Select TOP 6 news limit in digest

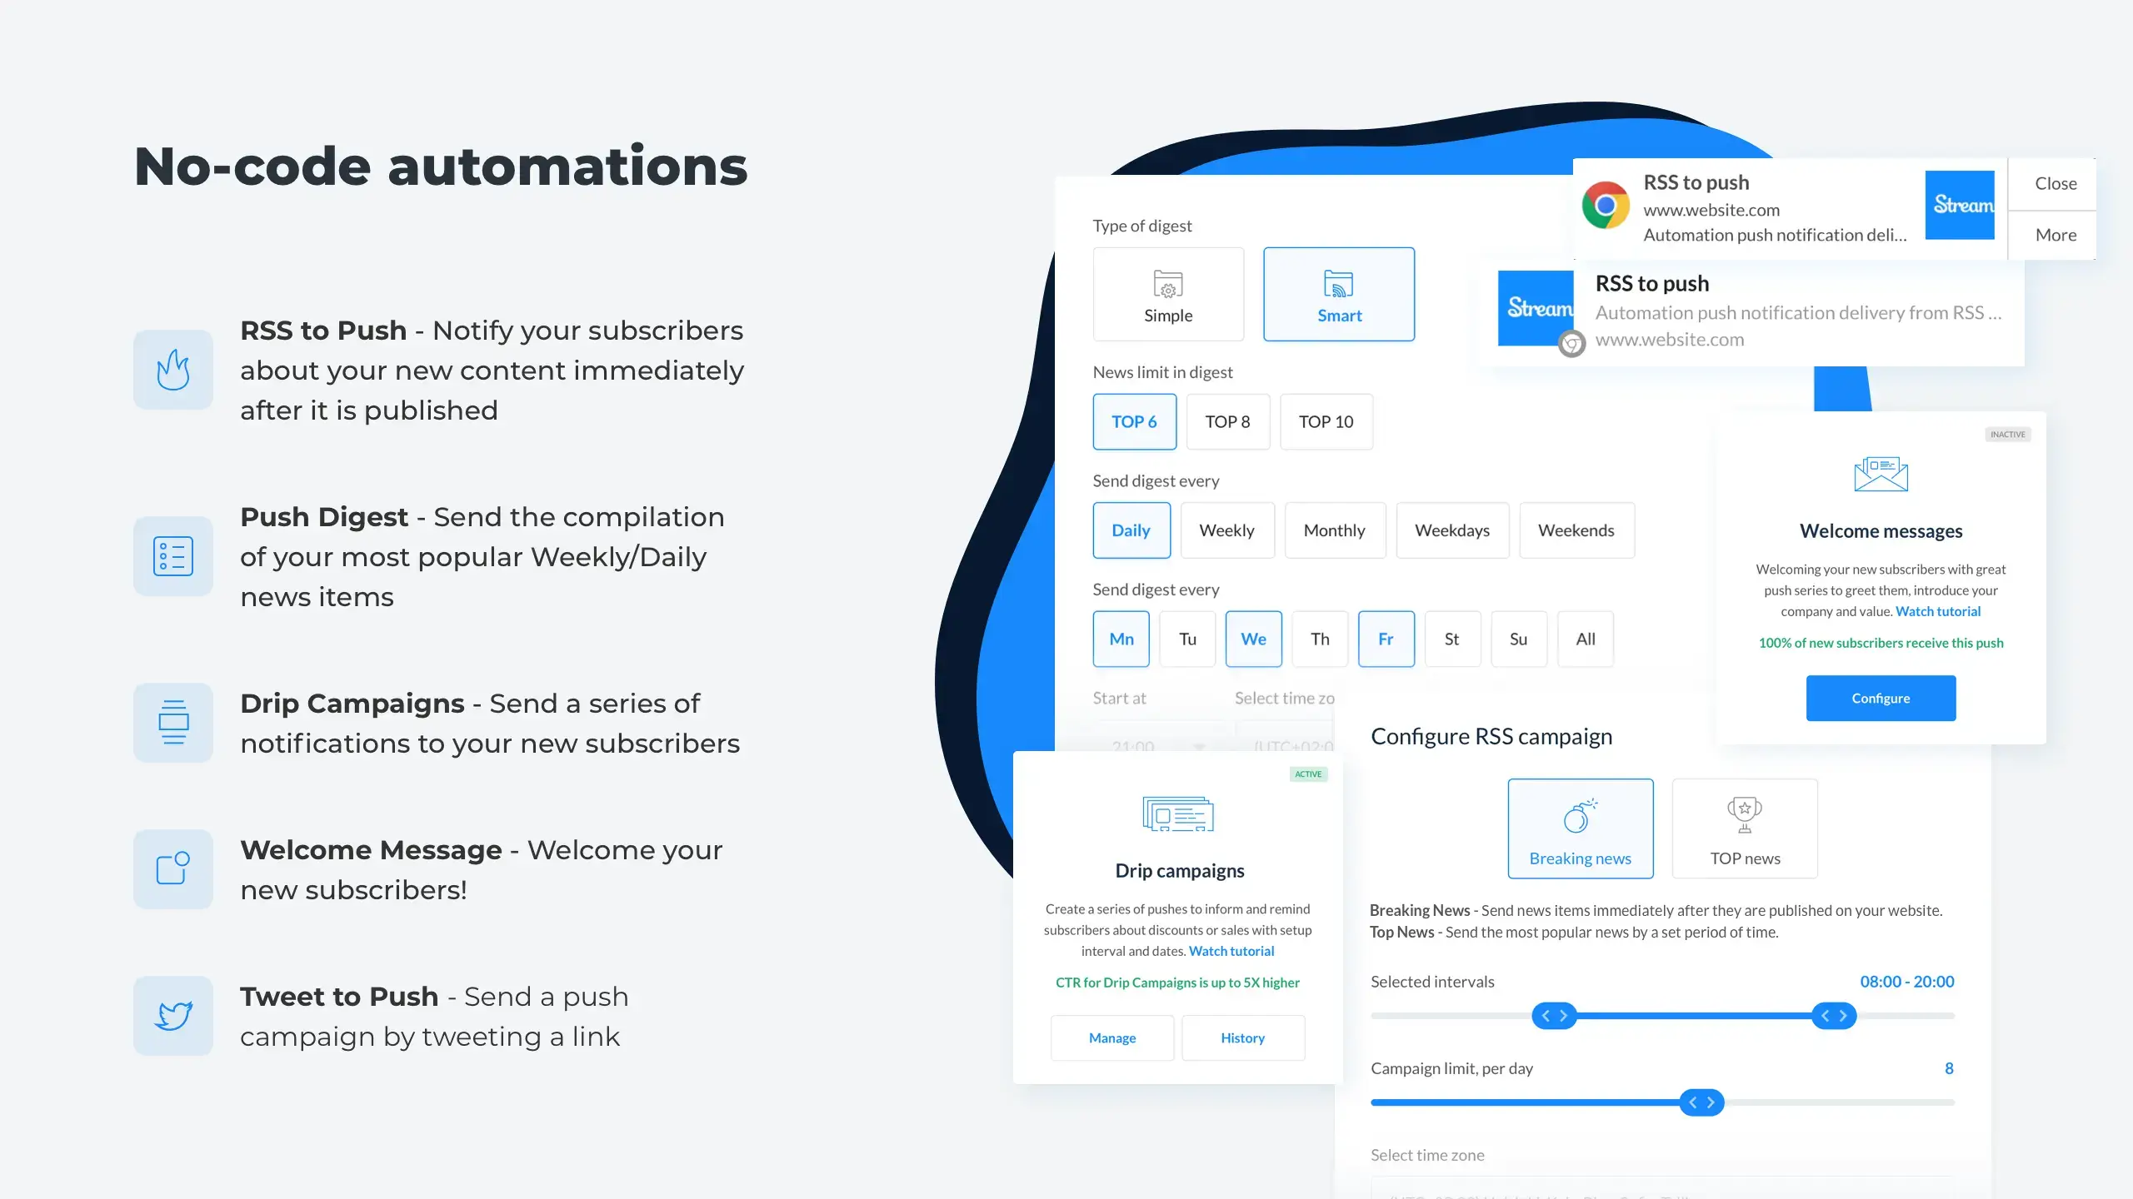pyautogui.click(x=1134, y=420)
